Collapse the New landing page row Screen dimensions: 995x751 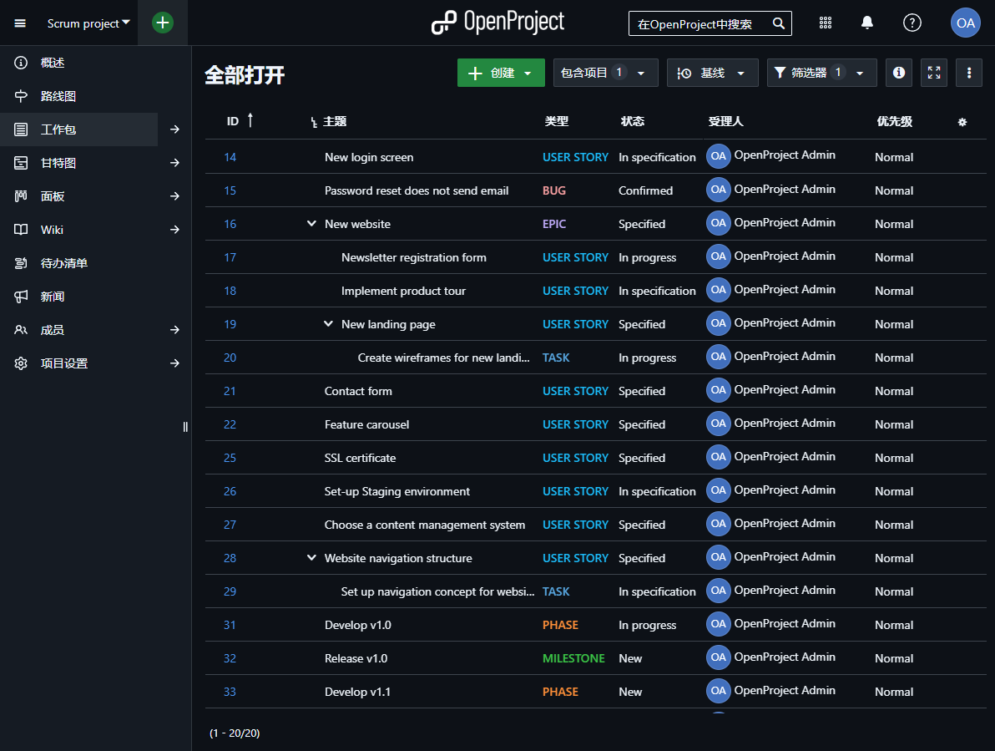pos(328,324)
